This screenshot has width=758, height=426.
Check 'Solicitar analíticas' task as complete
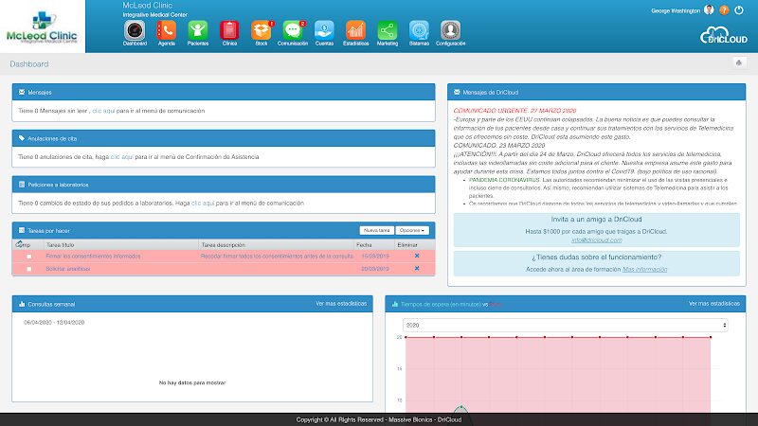29,269
